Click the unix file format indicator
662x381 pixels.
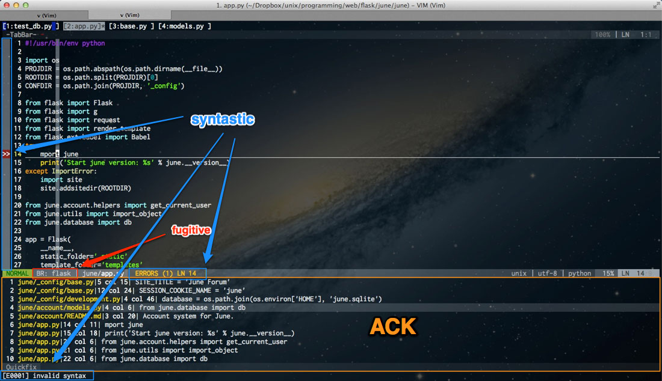[519, 273]
